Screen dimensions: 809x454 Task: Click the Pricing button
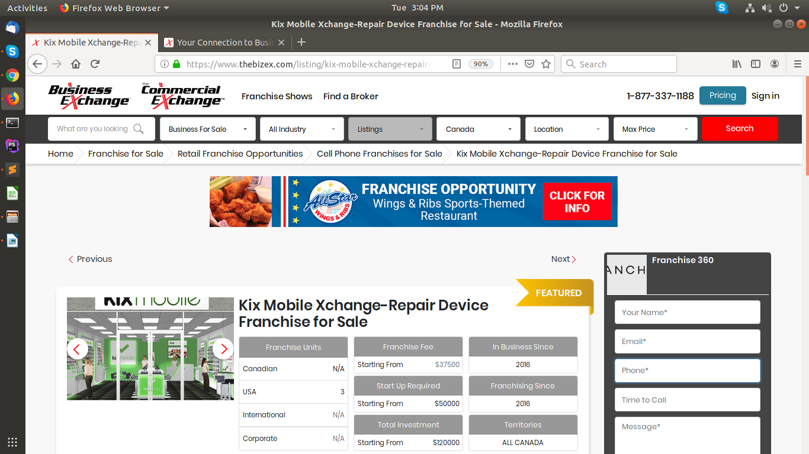(723, 96)
